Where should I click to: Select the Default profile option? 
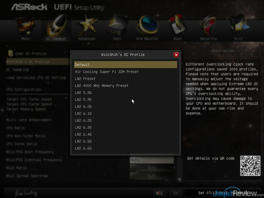[126, 65]
